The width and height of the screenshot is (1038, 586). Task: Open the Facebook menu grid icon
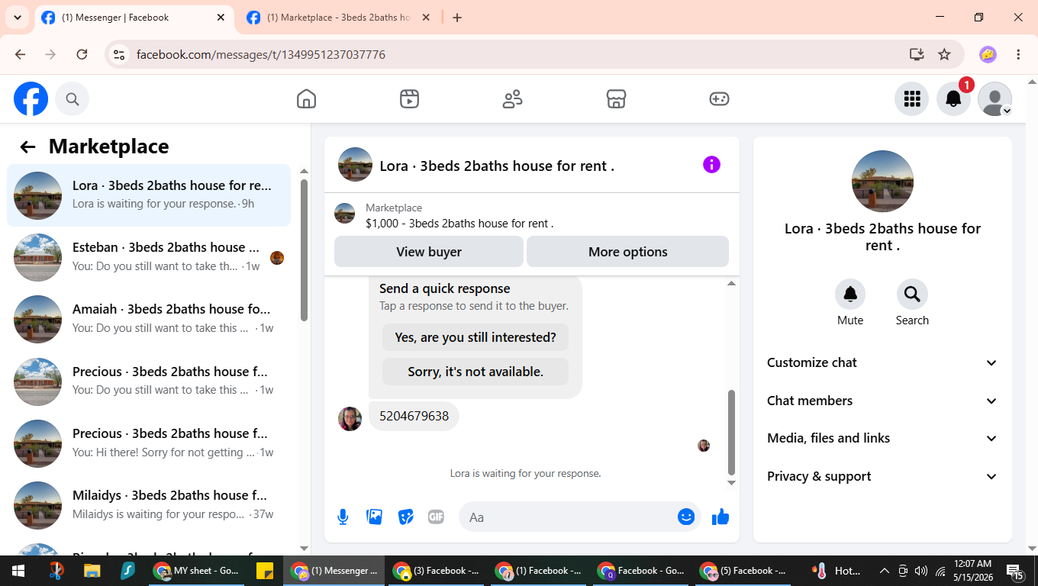(912, 99)
